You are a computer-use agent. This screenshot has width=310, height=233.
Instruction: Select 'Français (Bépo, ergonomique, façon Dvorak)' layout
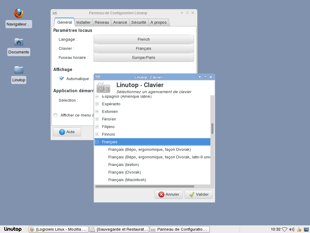point(153,149)
